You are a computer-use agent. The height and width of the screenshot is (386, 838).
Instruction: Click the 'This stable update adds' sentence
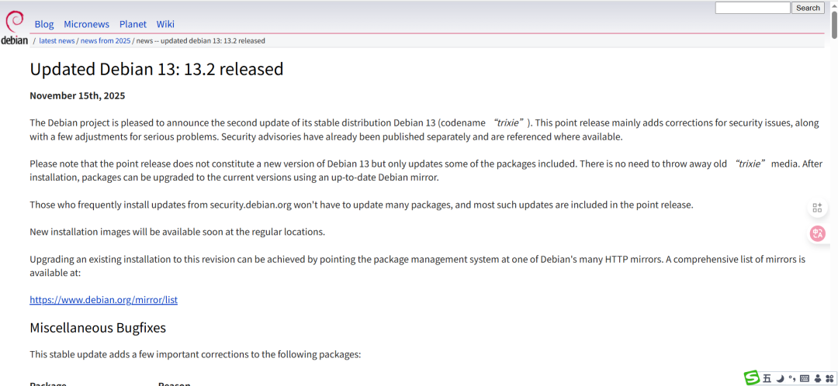196,354
